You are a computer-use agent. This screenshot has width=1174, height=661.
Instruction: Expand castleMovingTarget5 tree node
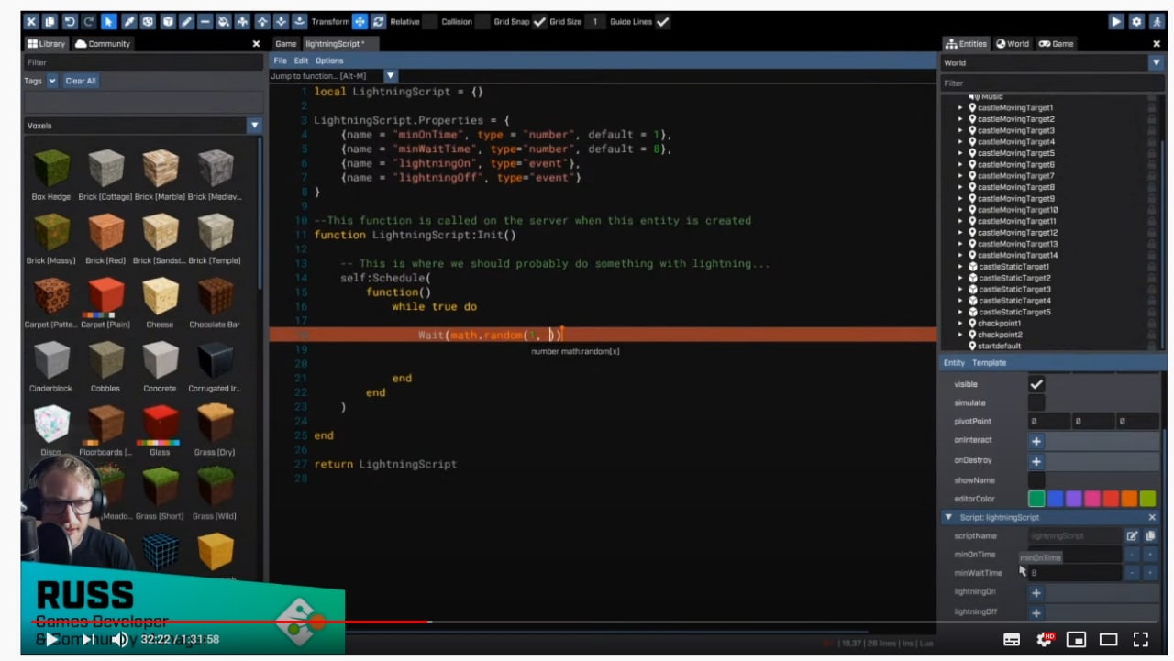click(960, 153)
